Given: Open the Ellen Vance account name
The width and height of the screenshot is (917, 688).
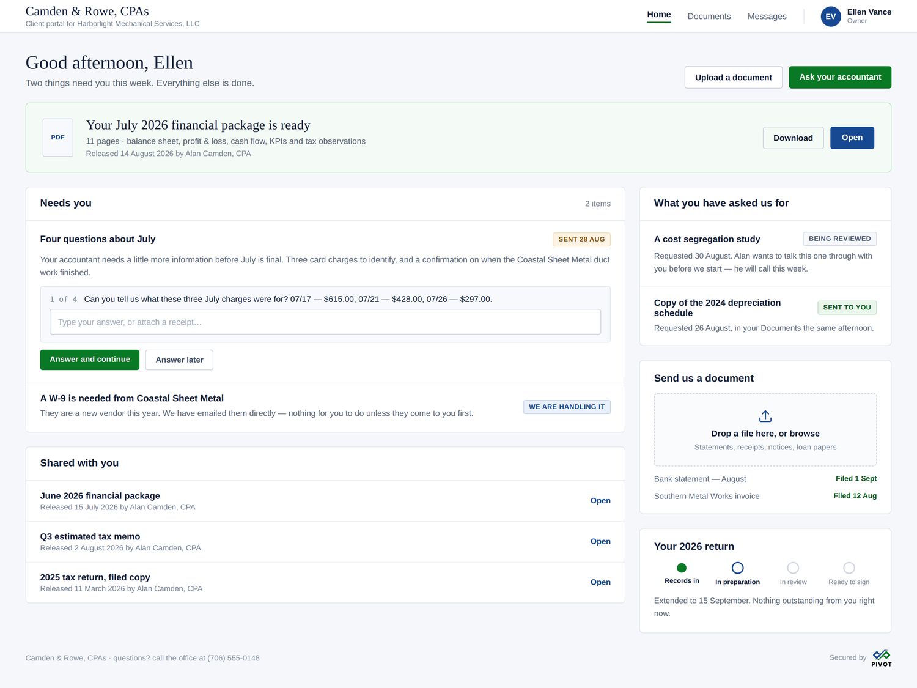Looking at the screenshot, I should tap(869, 12).
